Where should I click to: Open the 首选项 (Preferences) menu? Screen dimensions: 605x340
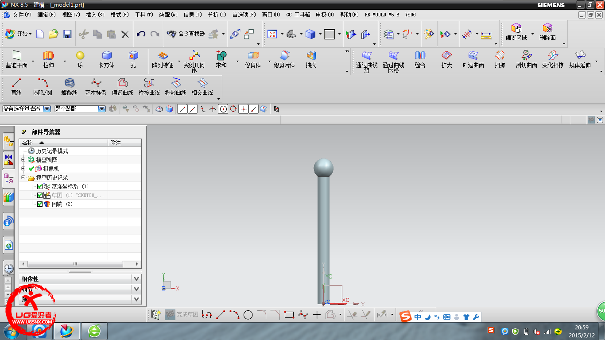[x=244, y=15]
